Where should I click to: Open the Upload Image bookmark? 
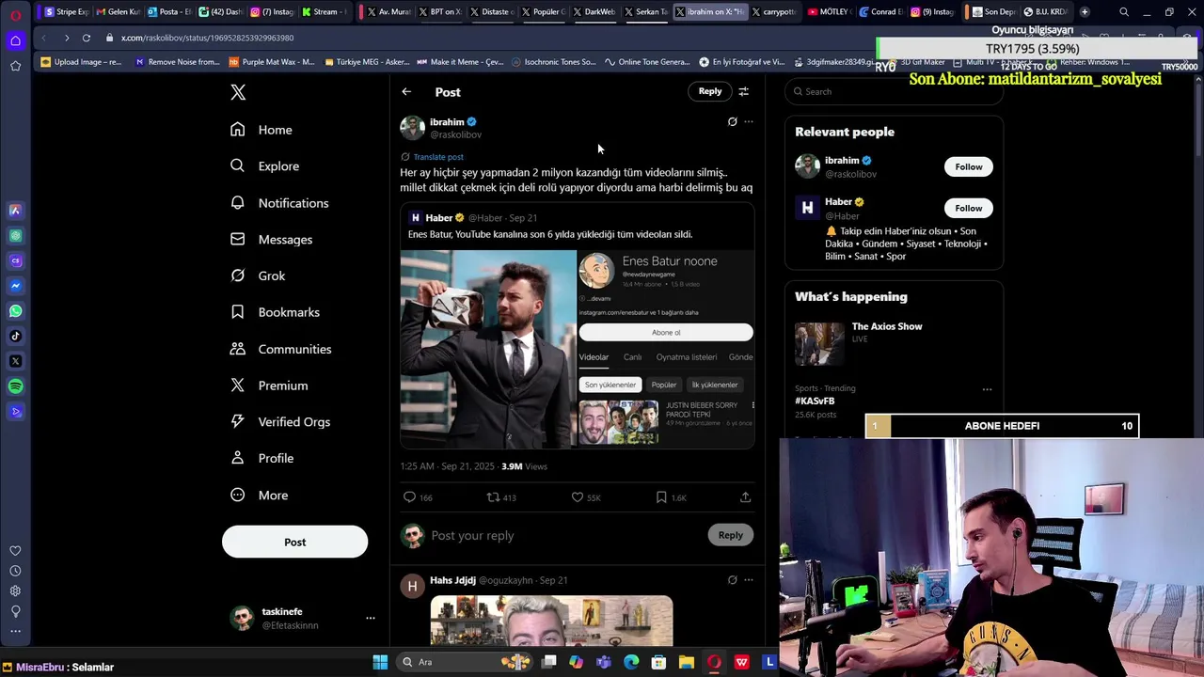81,62
